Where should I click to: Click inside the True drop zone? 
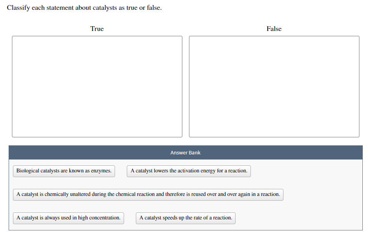coord(97,86)
